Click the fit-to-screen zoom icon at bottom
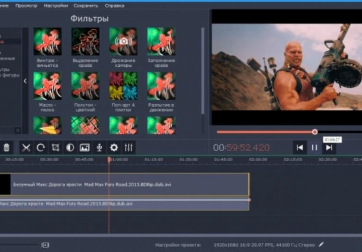 45,245
